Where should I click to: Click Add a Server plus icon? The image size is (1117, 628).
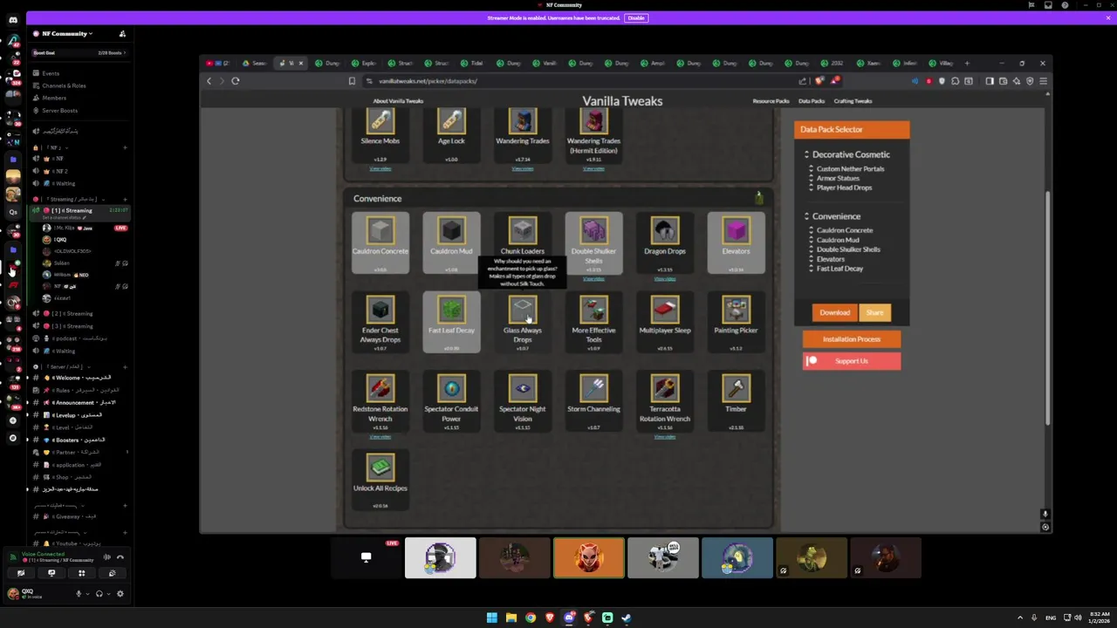tap(12, 420)
